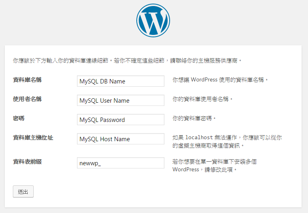The height and width of the screenshot is (213, 308).
Task: Submit the form with 送出 button
Action: [23, 191]
